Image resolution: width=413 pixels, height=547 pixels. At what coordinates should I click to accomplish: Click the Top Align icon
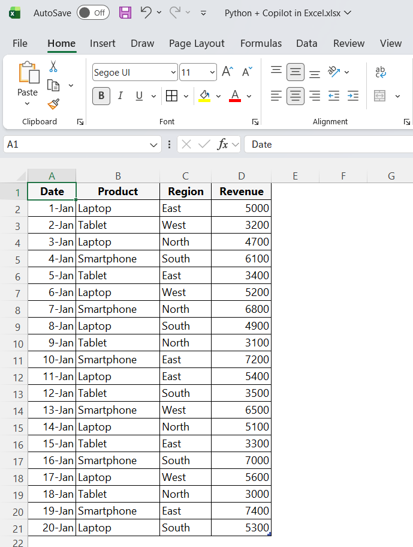tap(276, 71)
